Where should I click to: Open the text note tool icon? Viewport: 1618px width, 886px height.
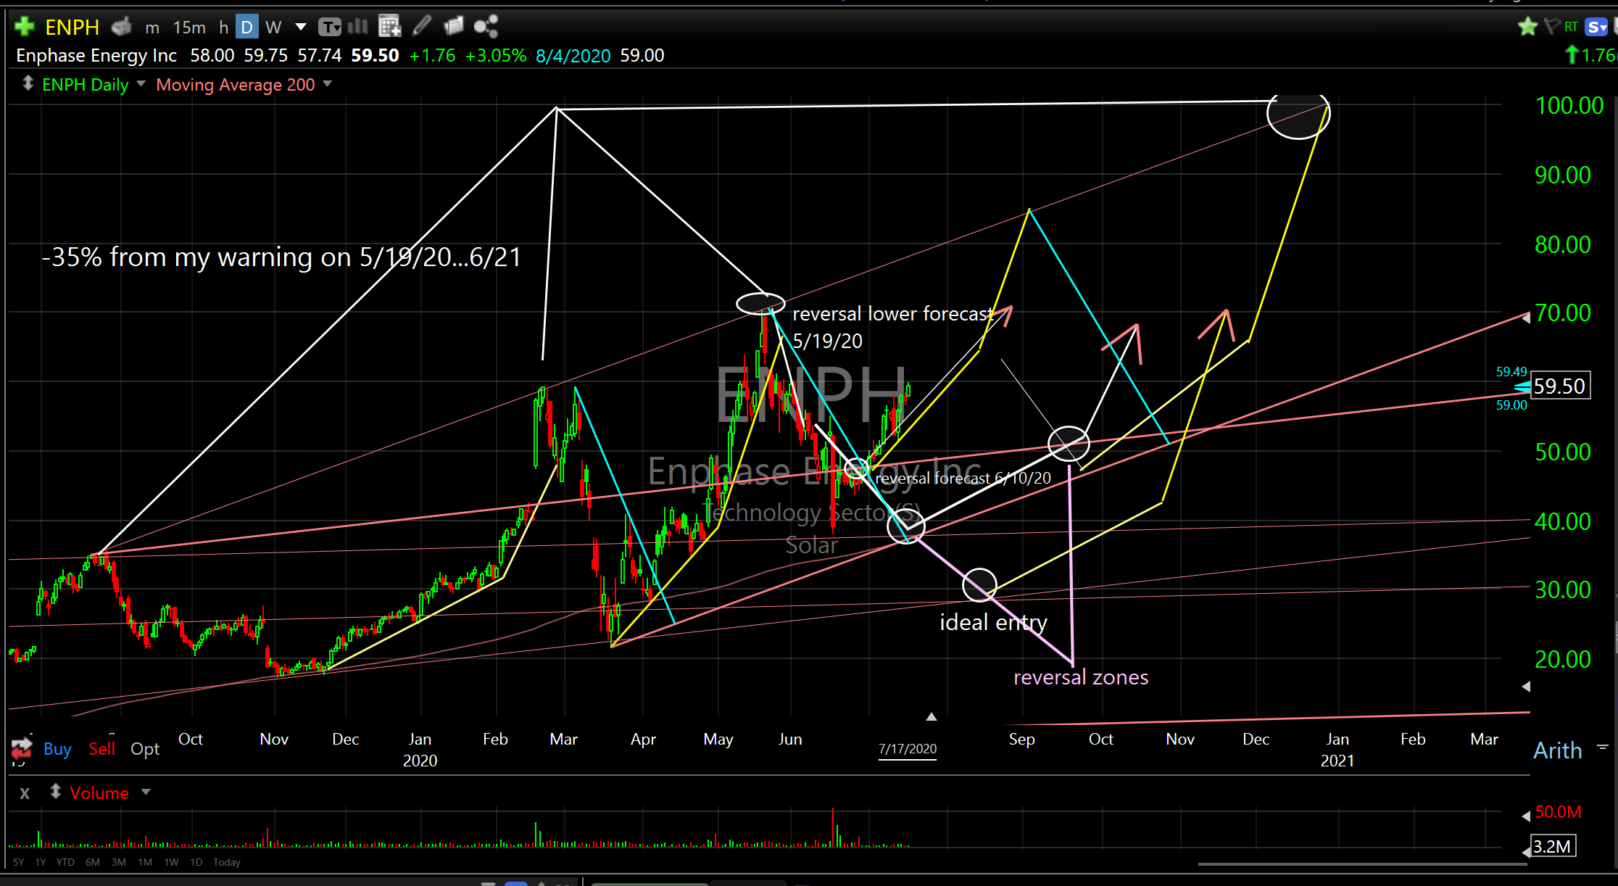(330, 28)
